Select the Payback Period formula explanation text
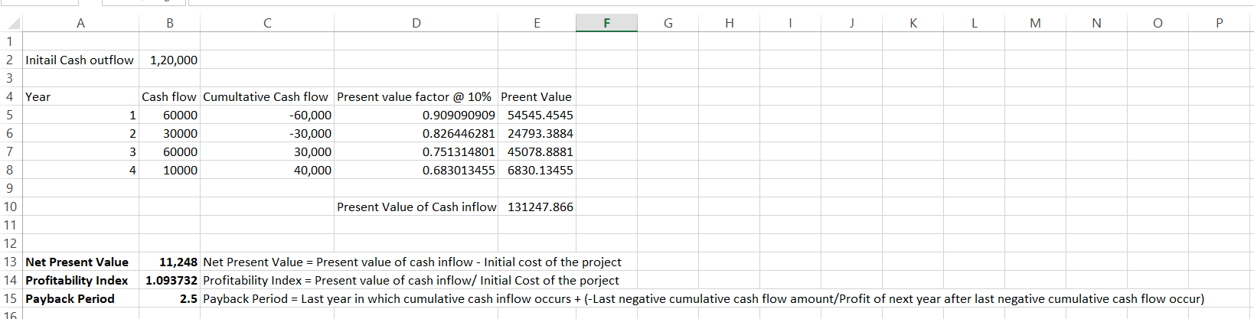This screenshot has height=319, width=1254. pyautogui.click(x=703, y=298)
